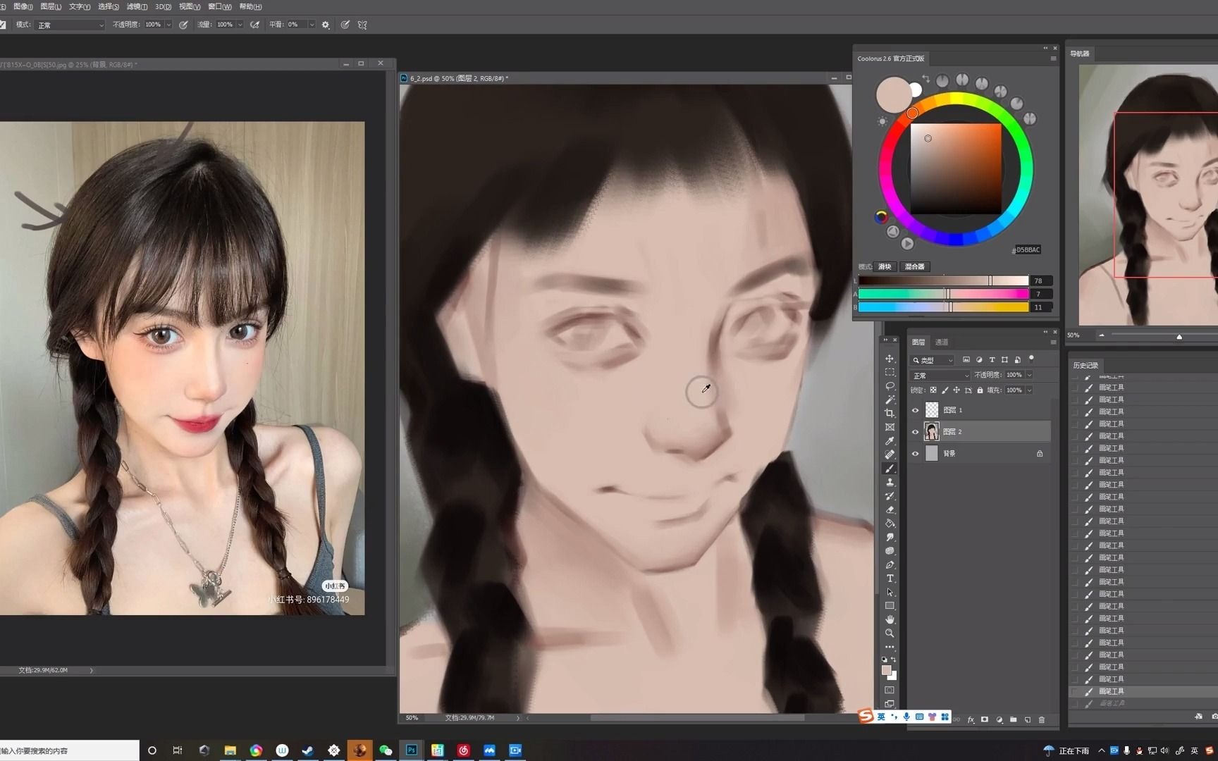Open the 滤镜 menu

click(x=137, y=6)
